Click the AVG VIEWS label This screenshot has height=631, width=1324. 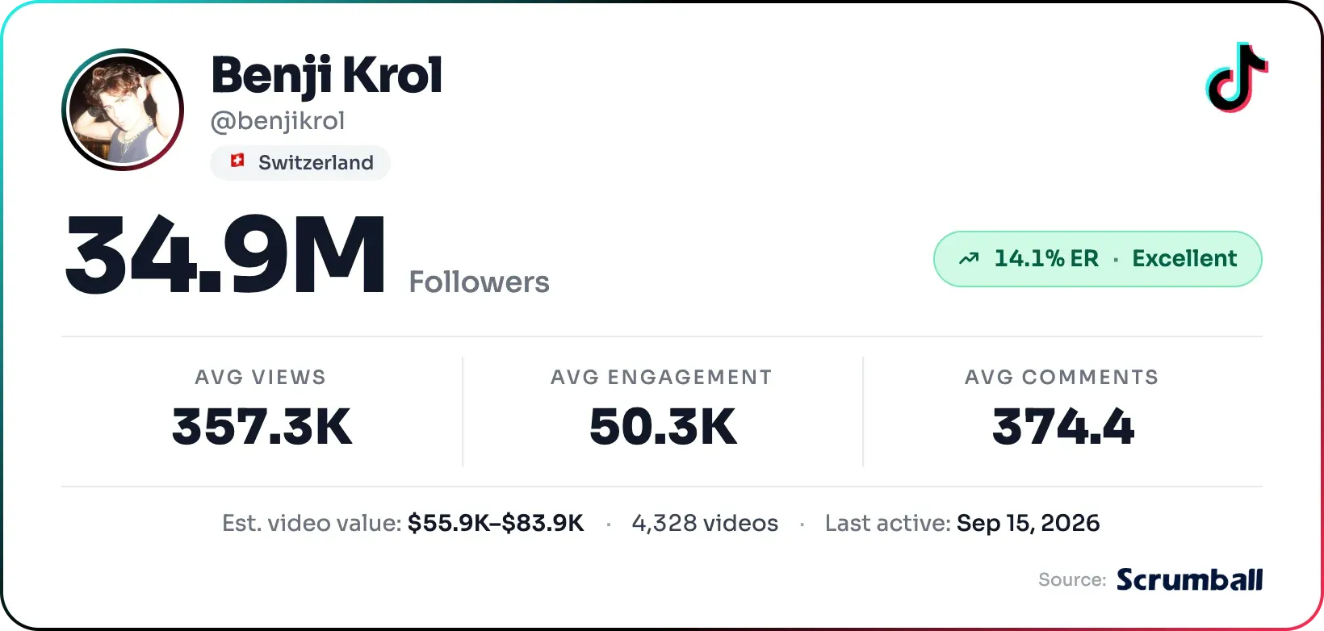coord(261,377)
